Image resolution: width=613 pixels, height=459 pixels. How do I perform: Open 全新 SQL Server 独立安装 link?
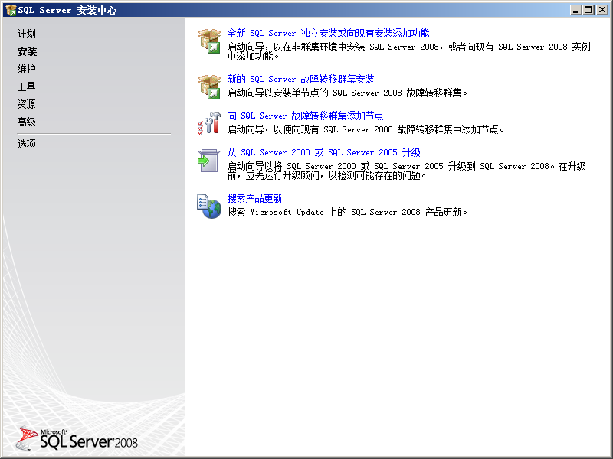tap(328, 33)
